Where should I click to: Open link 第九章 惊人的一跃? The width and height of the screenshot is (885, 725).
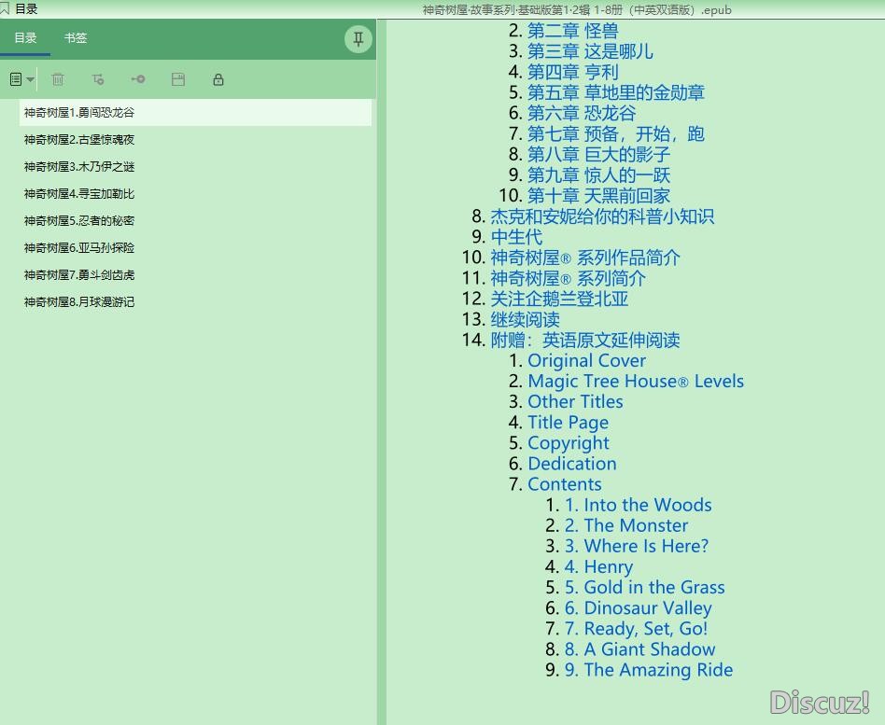click(x=598, y=174)
